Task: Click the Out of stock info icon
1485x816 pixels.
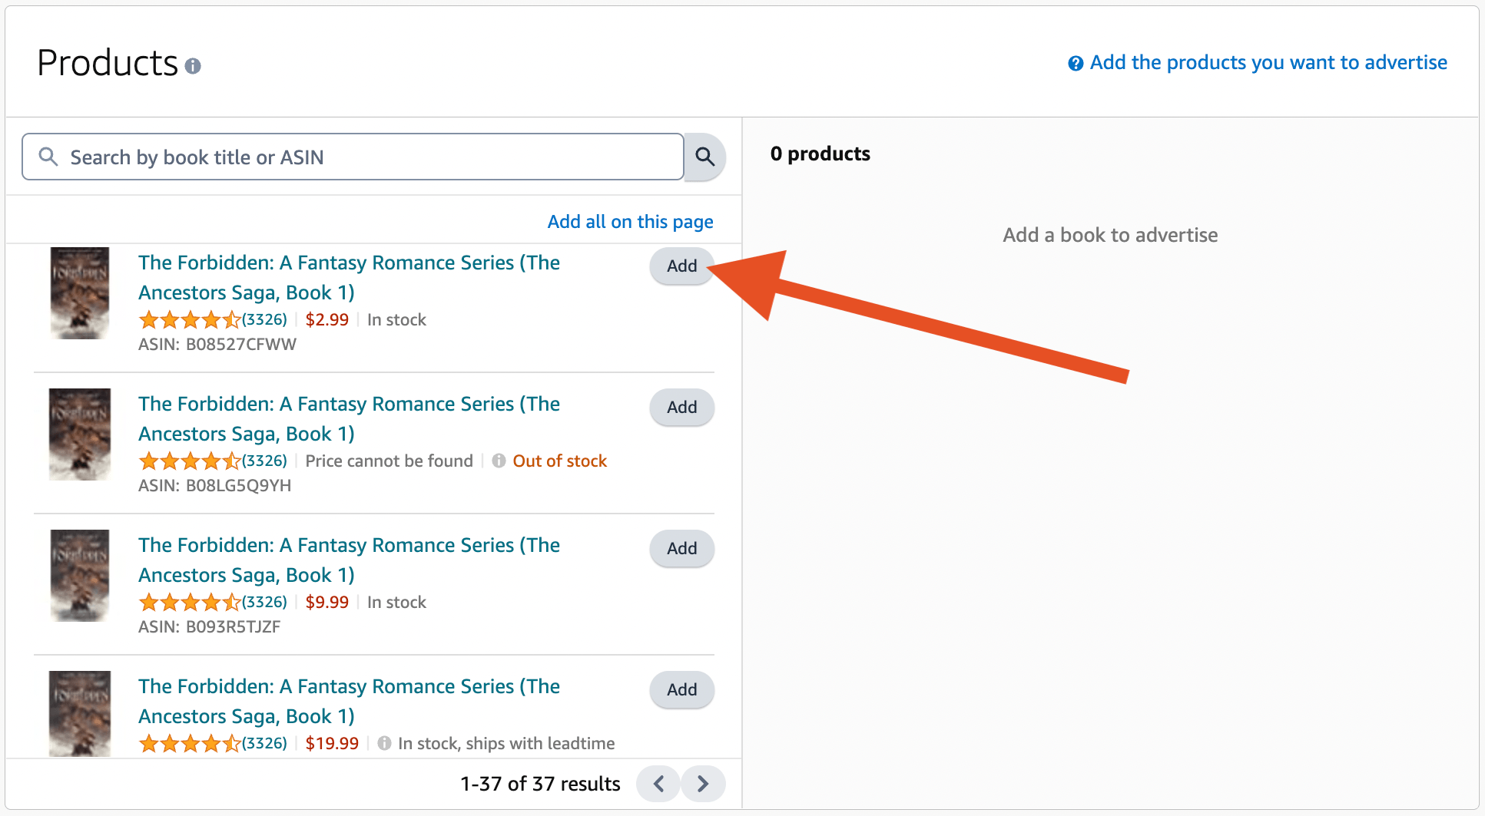Action: tap(498, 461)
